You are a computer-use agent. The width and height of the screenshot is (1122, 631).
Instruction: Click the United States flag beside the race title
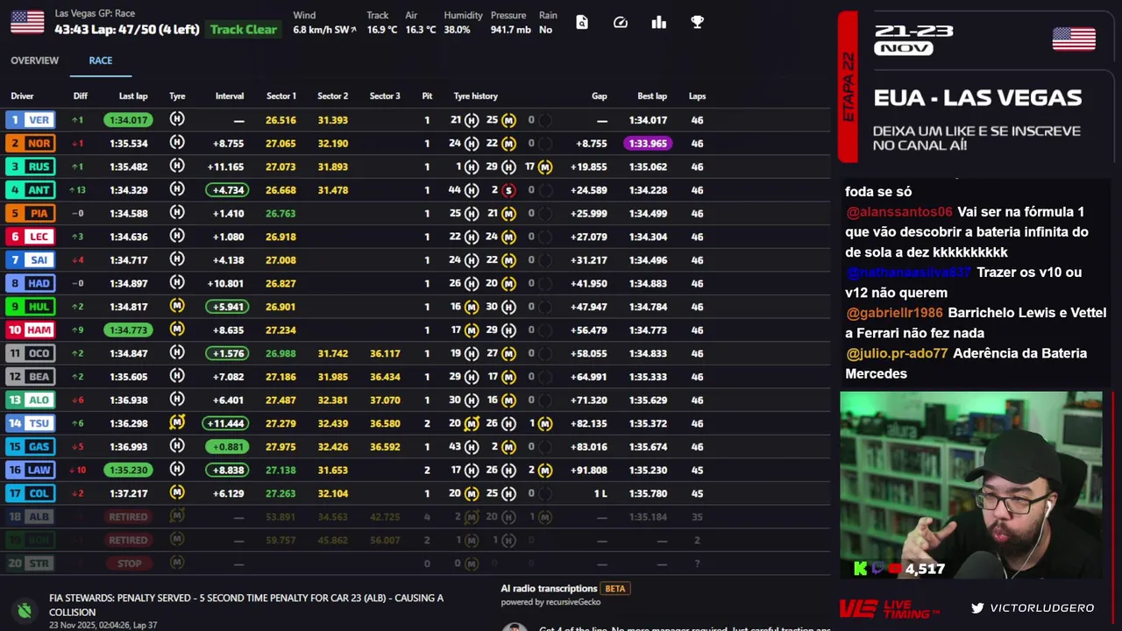point(27,22)
